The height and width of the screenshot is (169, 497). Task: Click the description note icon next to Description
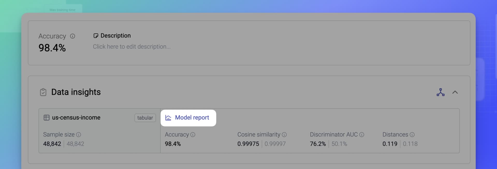pyautogui.click(x=96, y=35)
